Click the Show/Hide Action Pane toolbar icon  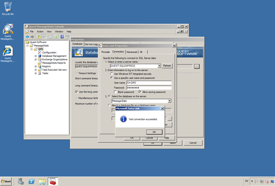(x=67, y=37)
